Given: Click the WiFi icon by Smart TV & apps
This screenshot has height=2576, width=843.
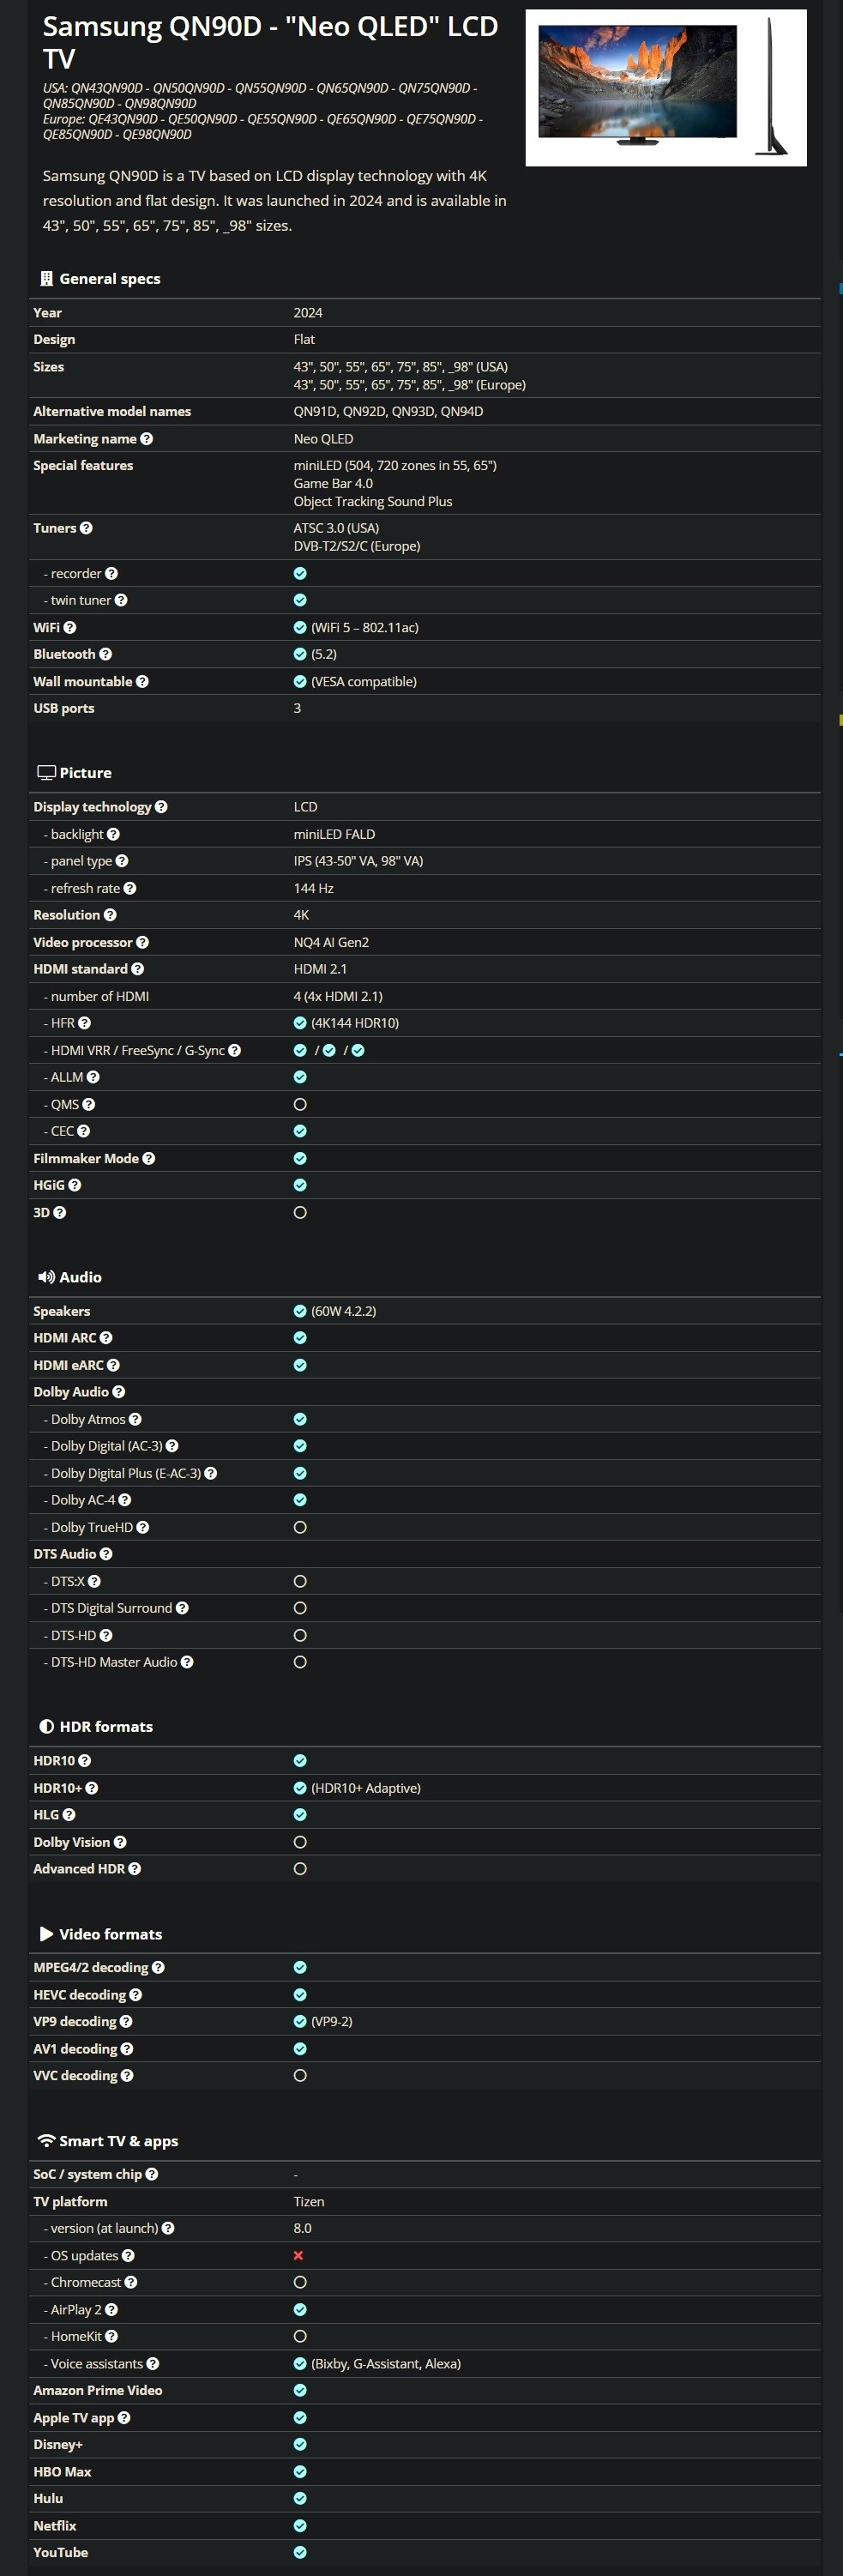Looking at the screenshot, I should pyautogui.click(x=46, y=2141).
